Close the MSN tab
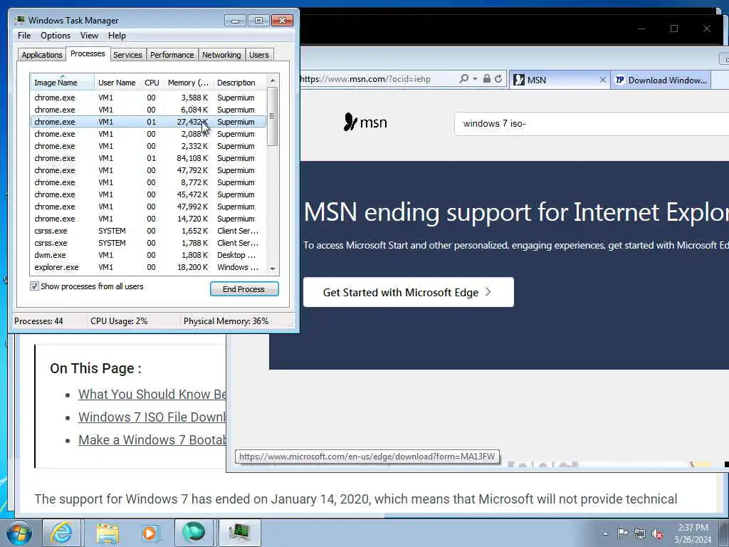Screen dimensions: 729x547 (x=602, y=80)
